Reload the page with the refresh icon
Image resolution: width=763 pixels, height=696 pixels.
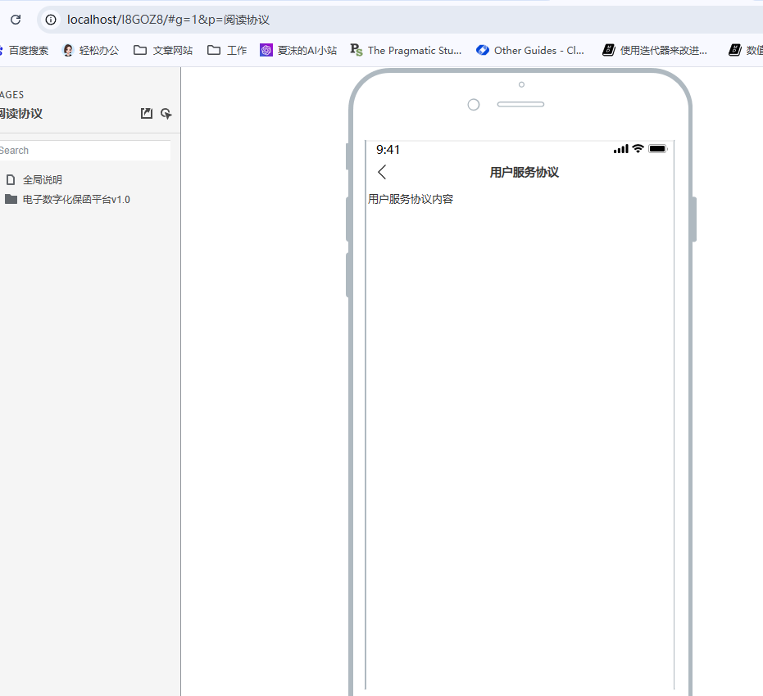point(16,20)
